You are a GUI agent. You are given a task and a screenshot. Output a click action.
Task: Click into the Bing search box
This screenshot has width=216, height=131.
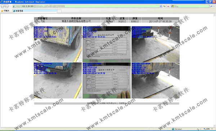click(x=190, y=6)
